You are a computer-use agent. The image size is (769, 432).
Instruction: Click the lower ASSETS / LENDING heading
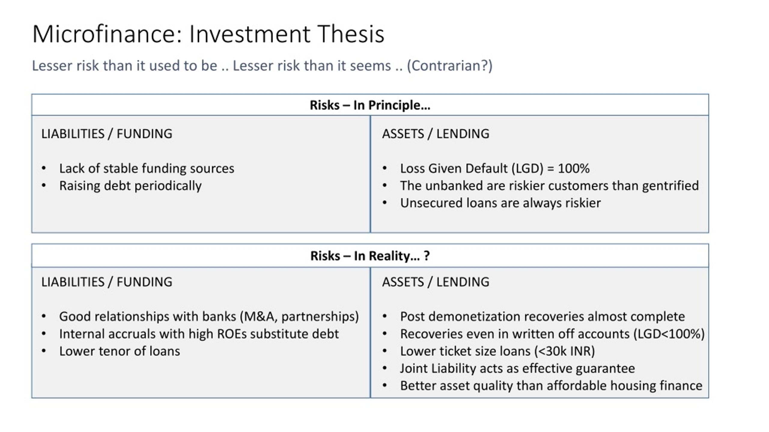436,282
